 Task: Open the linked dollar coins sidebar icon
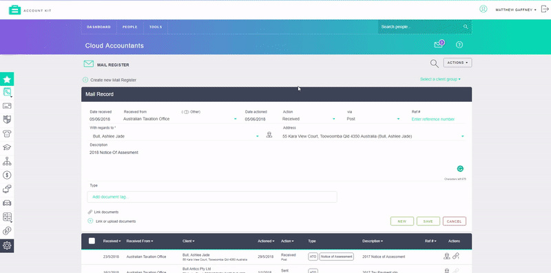pos(7,230)
